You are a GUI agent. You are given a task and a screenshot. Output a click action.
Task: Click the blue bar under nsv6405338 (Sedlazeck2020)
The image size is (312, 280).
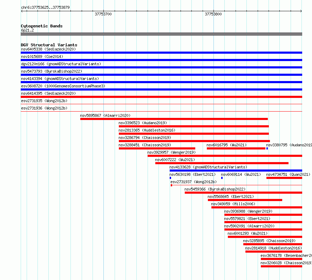coord(161,53)
